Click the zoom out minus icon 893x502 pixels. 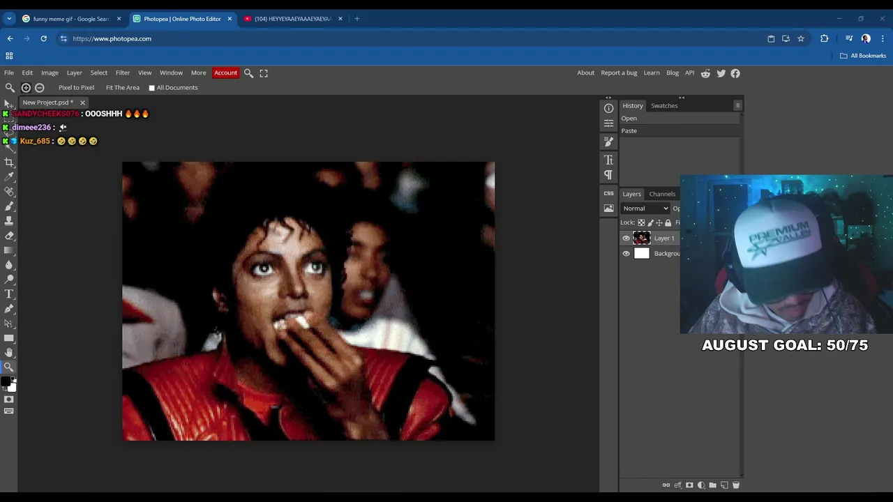(x=39, y=88)
